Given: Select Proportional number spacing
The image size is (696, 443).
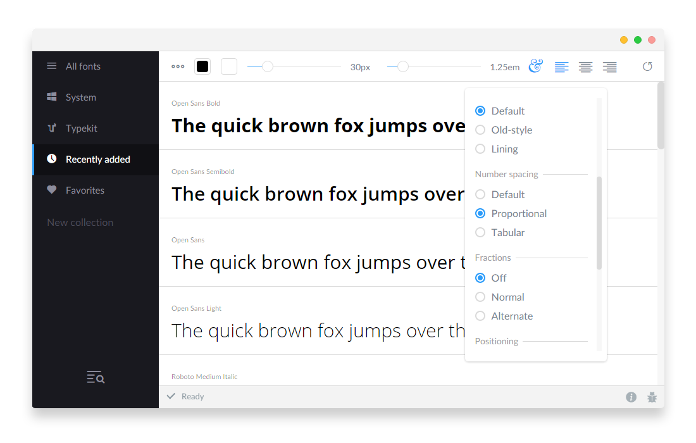Looking at the screenshot, I should [480, 213].
